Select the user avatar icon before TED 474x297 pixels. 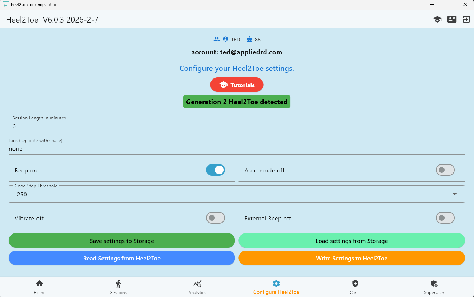pyautogui.click(x=226, y=39)
